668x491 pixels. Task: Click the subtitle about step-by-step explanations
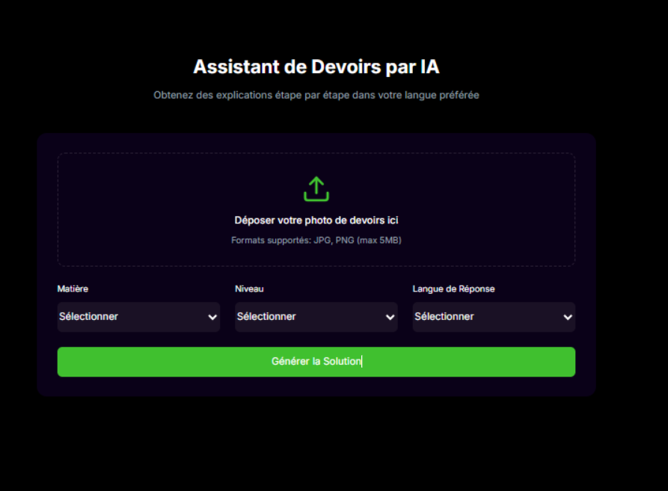click(316, 96)
